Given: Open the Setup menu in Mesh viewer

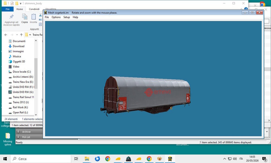Looking at the screenshot, I should pos(67,17).
